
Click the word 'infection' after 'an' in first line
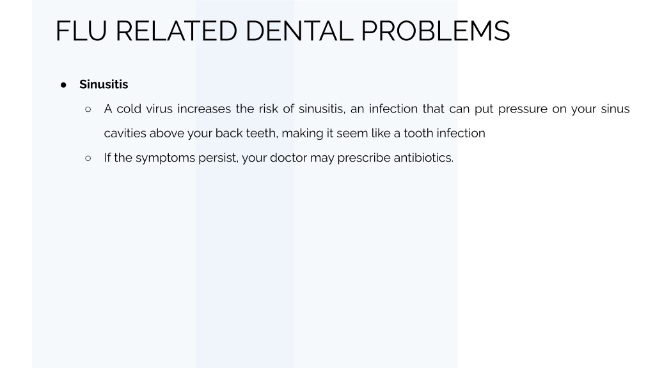click(393, 109)
